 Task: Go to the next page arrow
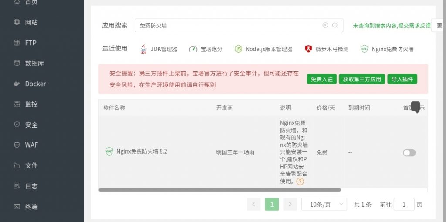coord(290,204)
